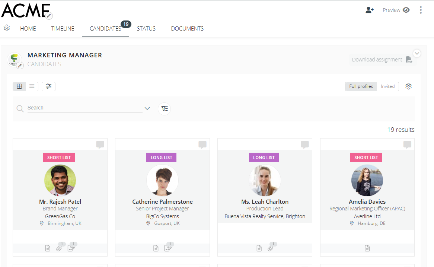Click Amelia Davies's SHORT LIST badge

366,157
